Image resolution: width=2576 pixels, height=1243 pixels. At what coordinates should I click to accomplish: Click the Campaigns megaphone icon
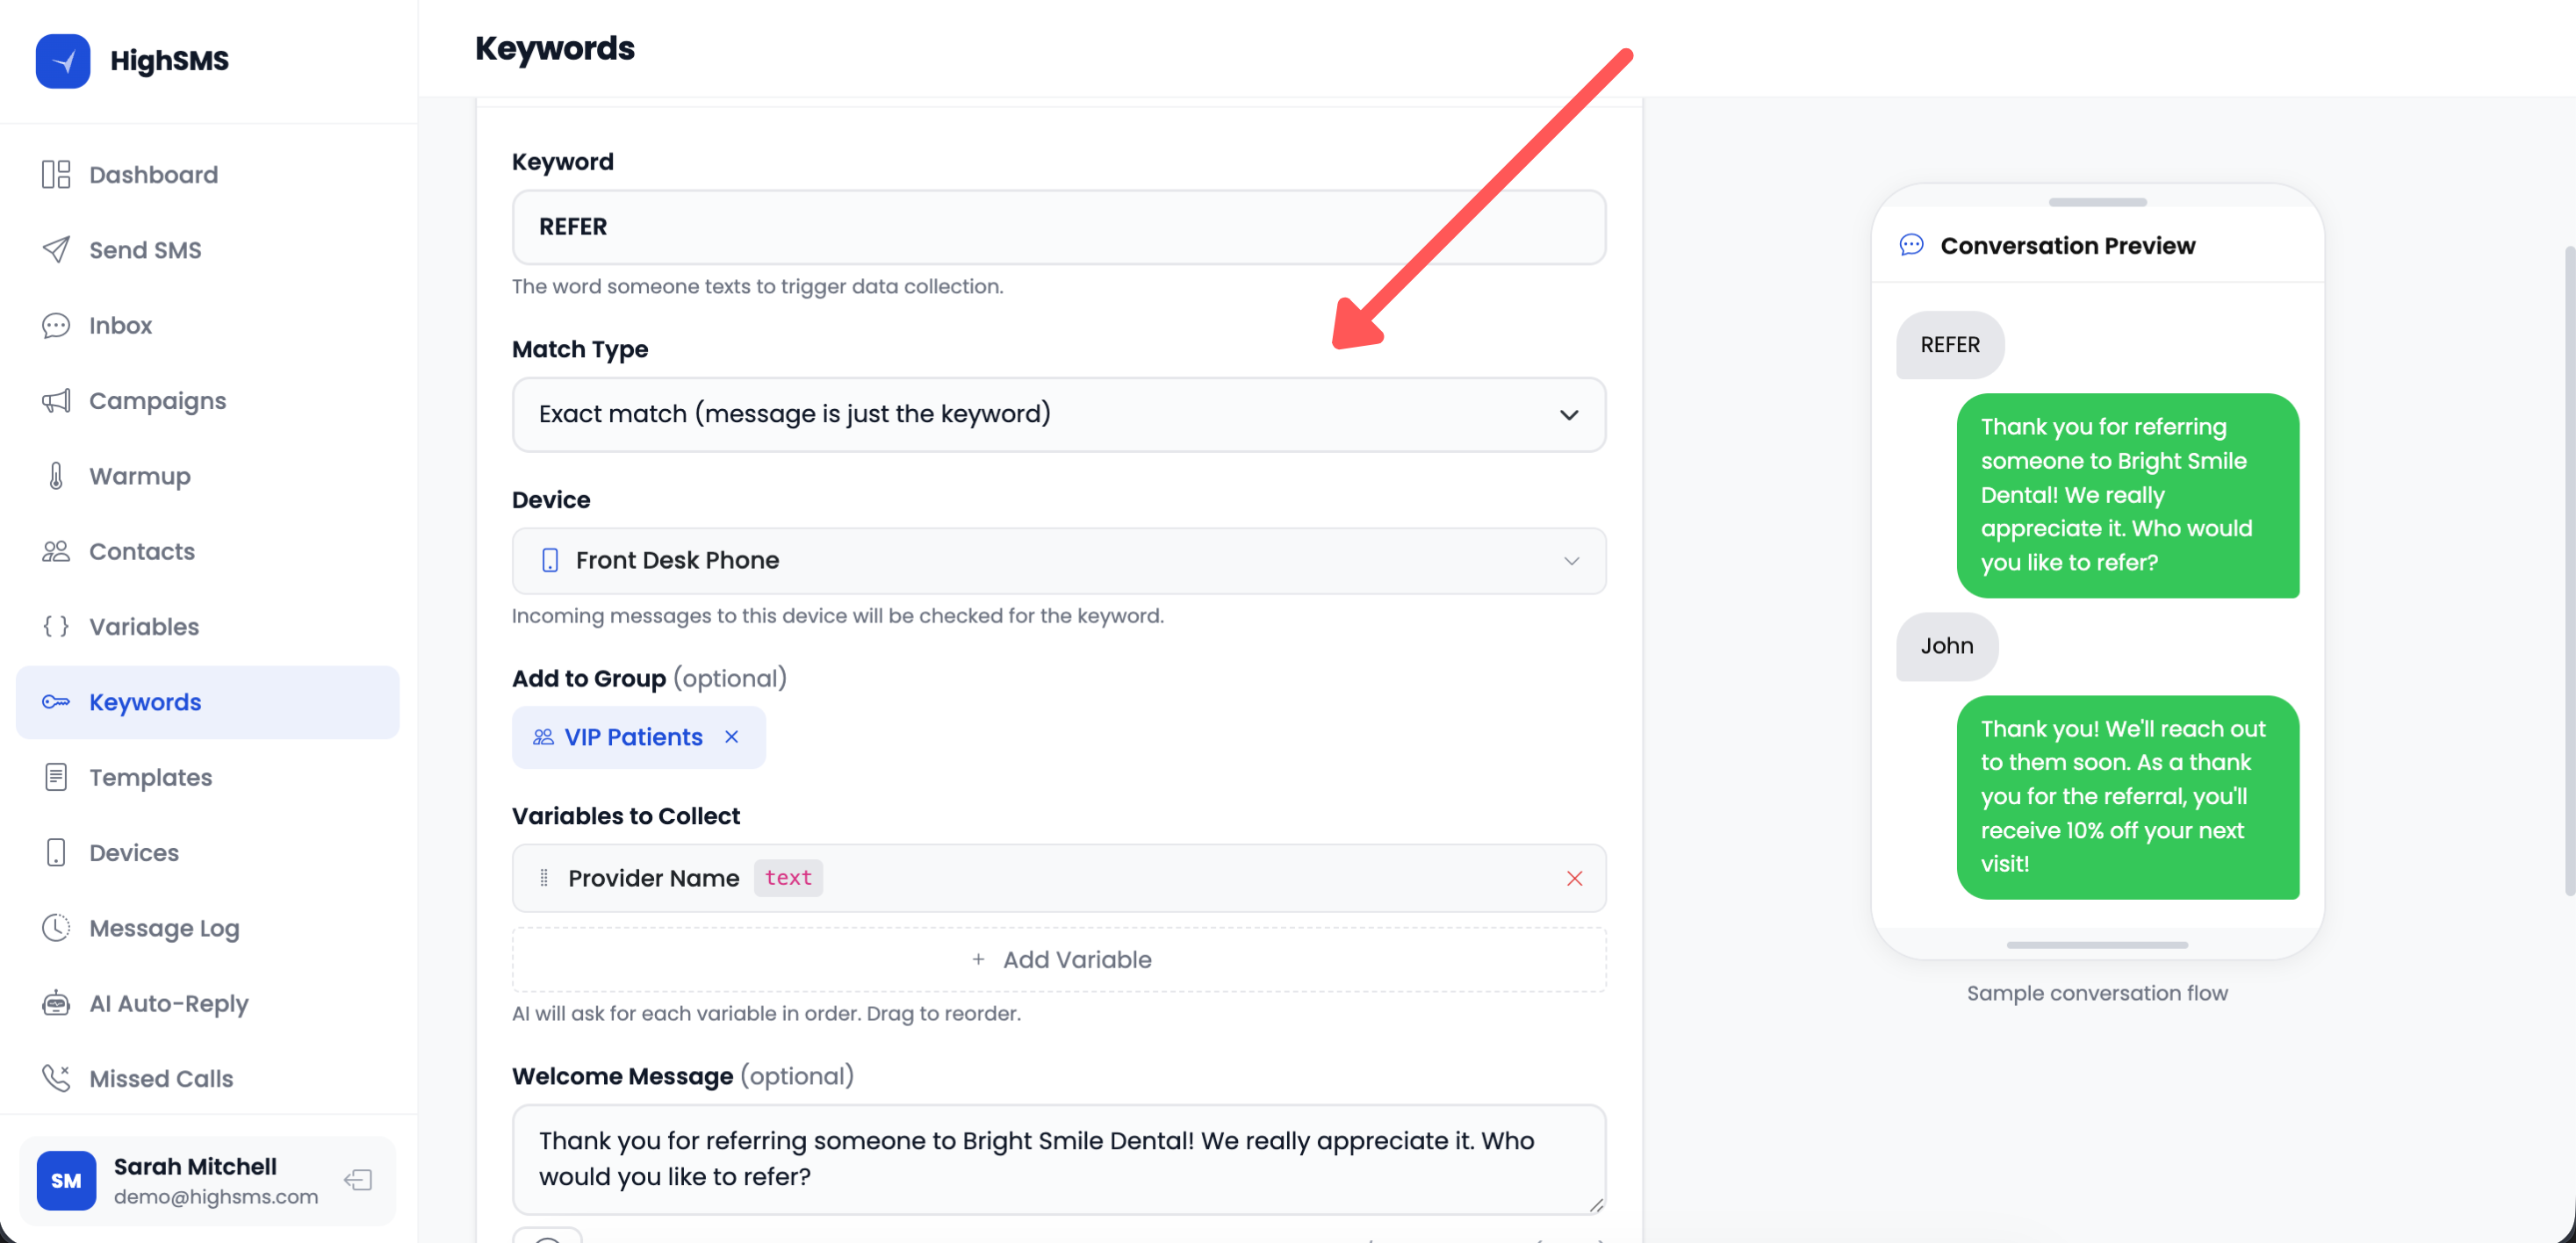(56, 400)
